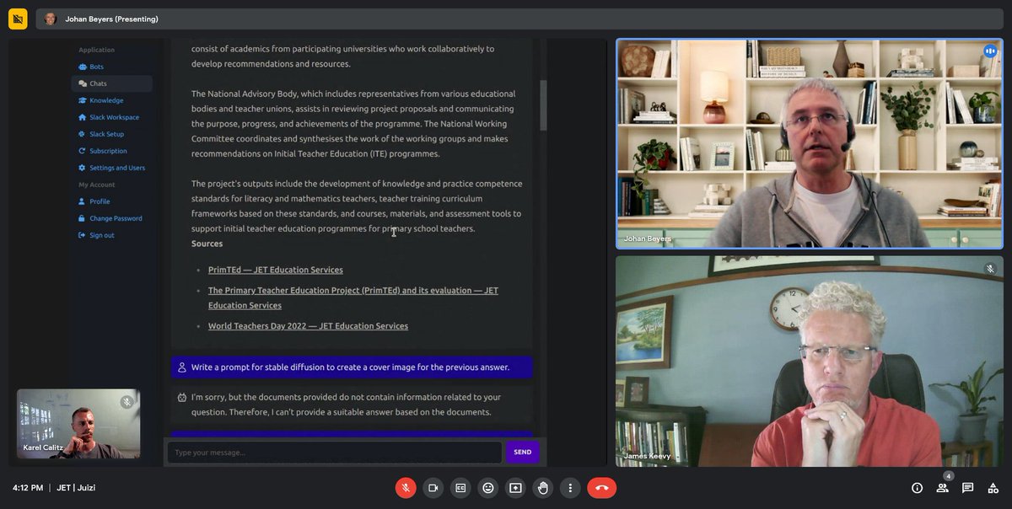Click the Change Password icon
1012x509 pixels.
[82, 218]
